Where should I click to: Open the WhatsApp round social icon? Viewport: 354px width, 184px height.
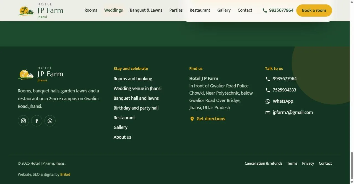[50, 121]
